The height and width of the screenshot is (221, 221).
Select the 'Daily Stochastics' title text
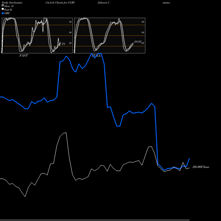(12, 3)
